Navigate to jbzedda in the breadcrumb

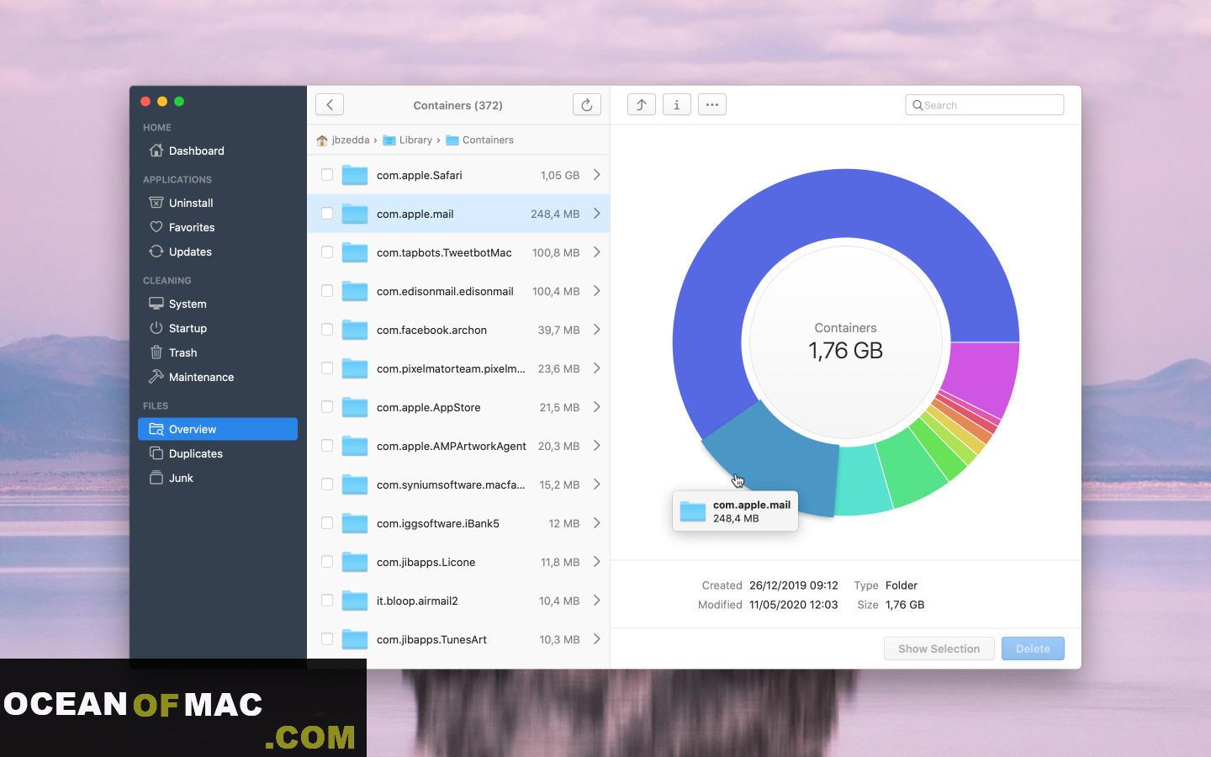[x=351, y=140]
